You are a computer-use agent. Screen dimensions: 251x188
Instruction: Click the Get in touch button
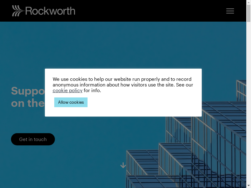(x=33, y=139)
